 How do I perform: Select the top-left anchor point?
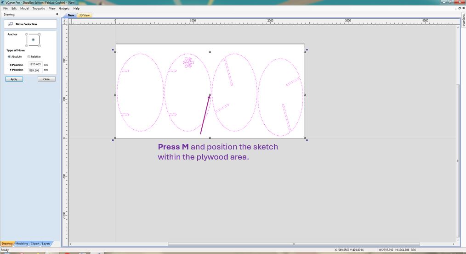click(27, 34)
